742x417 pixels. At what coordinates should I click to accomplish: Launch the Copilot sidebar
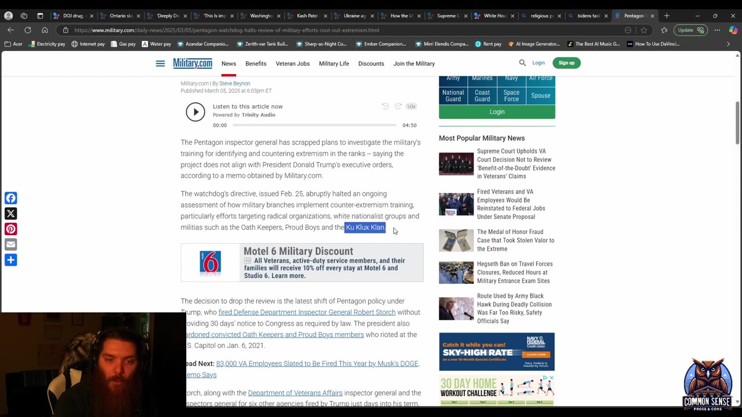733,30
